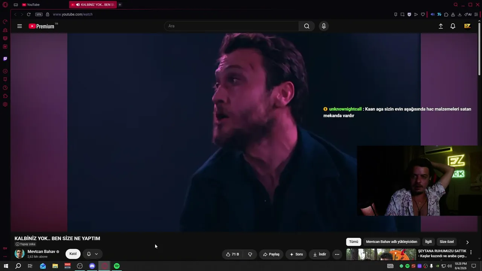
Task: Select the KALBİNİZ YOK tab
Action: tap(93, 5)
